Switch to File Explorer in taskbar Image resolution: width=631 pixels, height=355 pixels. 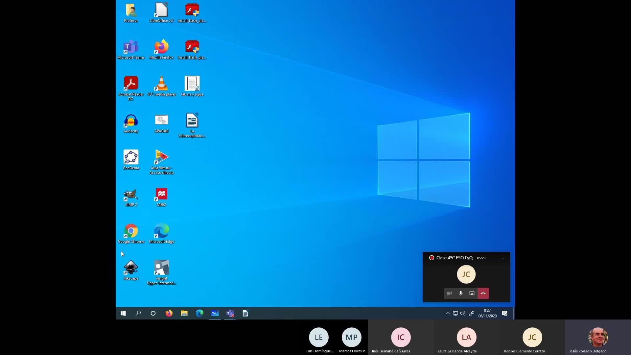coord(184,313)
